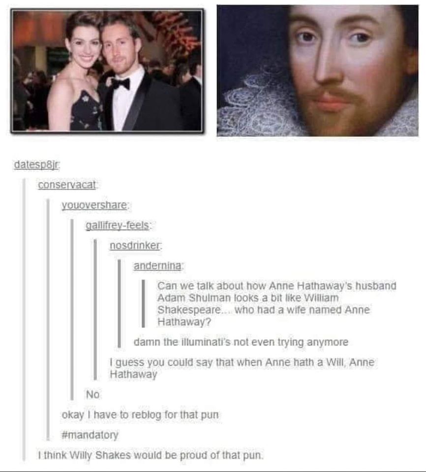The height and width of the screenshot is (472, 426).
Task: Visit andernina's blog link
Action: click(x=157, y=266)
